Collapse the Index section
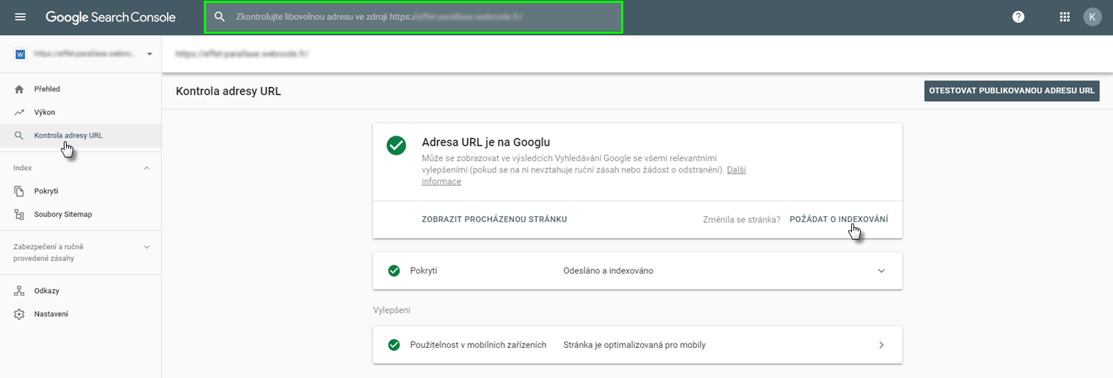 pos(147,168)
